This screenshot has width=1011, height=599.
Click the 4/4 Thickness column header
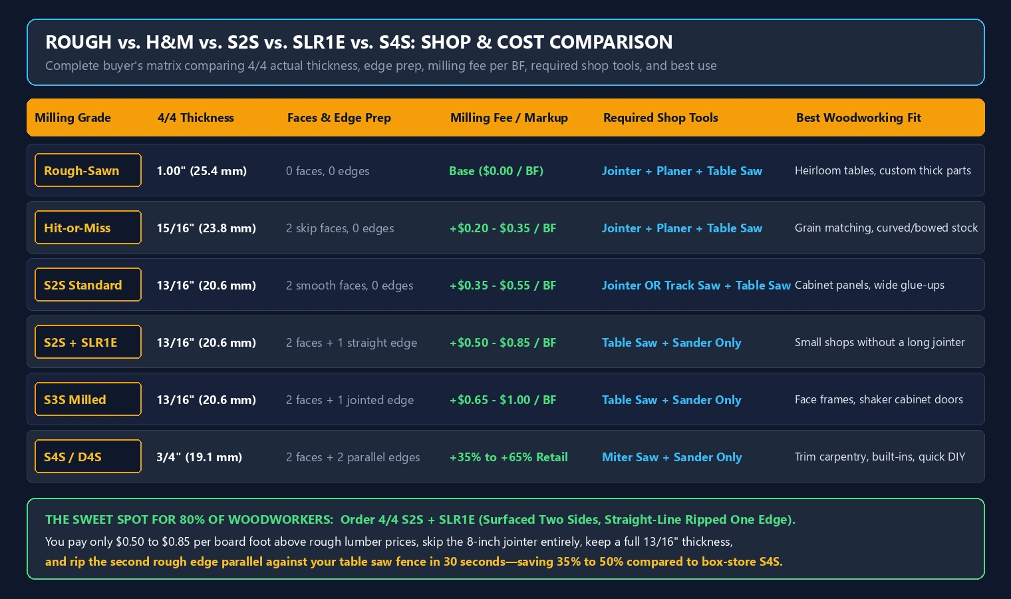pyautogui.click(x=196, y=118)
